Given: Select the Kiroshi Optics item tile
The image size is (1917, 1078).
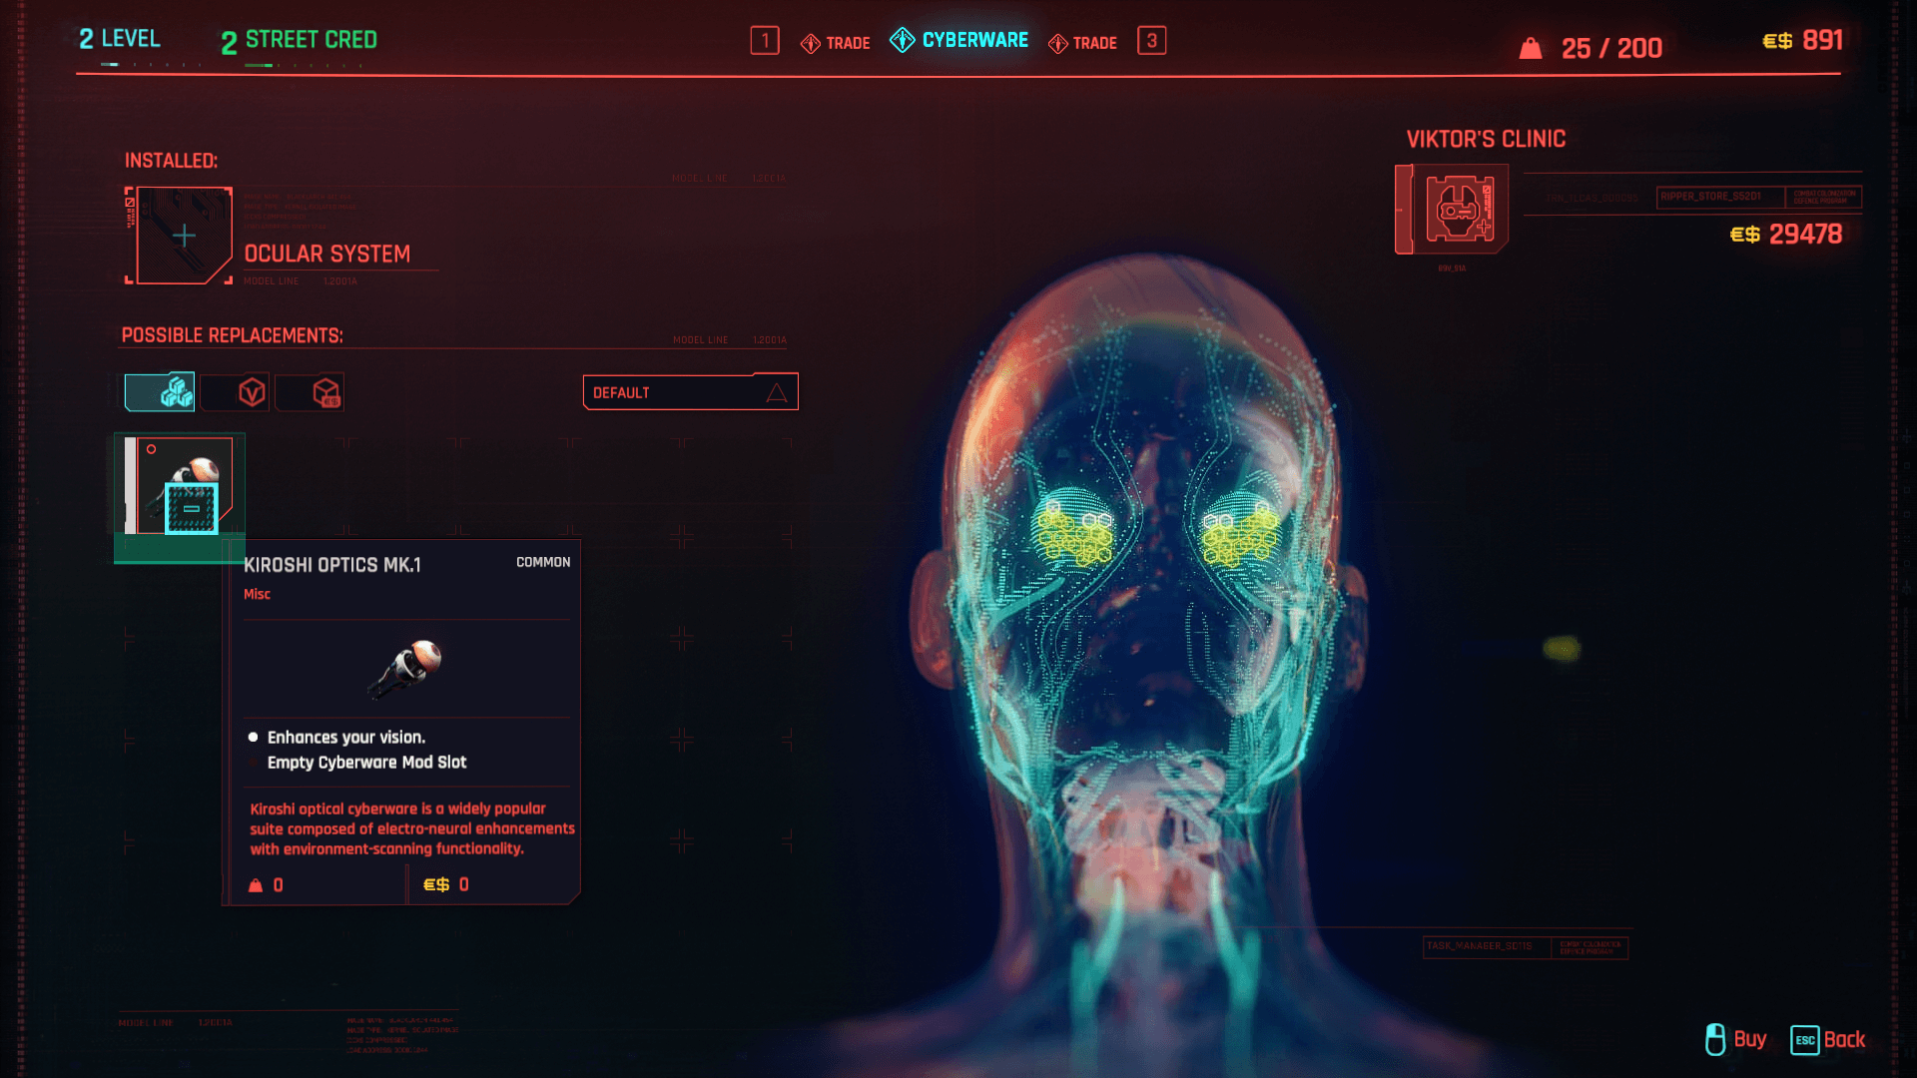Looking at the screenshot, I should pyautogui.click(x=180, y=486).
